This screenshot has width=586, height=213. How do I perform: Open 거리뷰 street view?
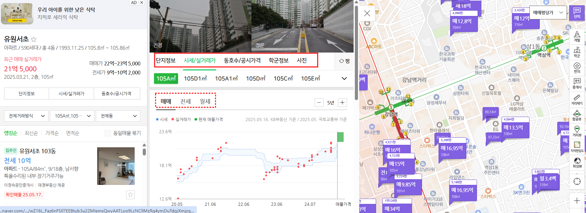577,131
